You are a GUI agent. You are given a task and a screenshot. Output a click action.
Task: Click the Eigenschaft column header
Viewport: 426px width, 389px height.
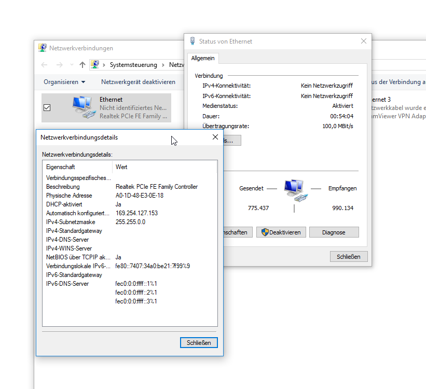[x=77, y=167]
